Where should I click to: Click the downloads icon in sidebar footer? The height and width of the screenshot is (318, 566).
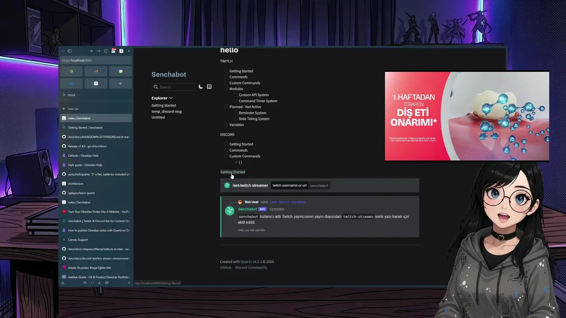tap(63, 283)
